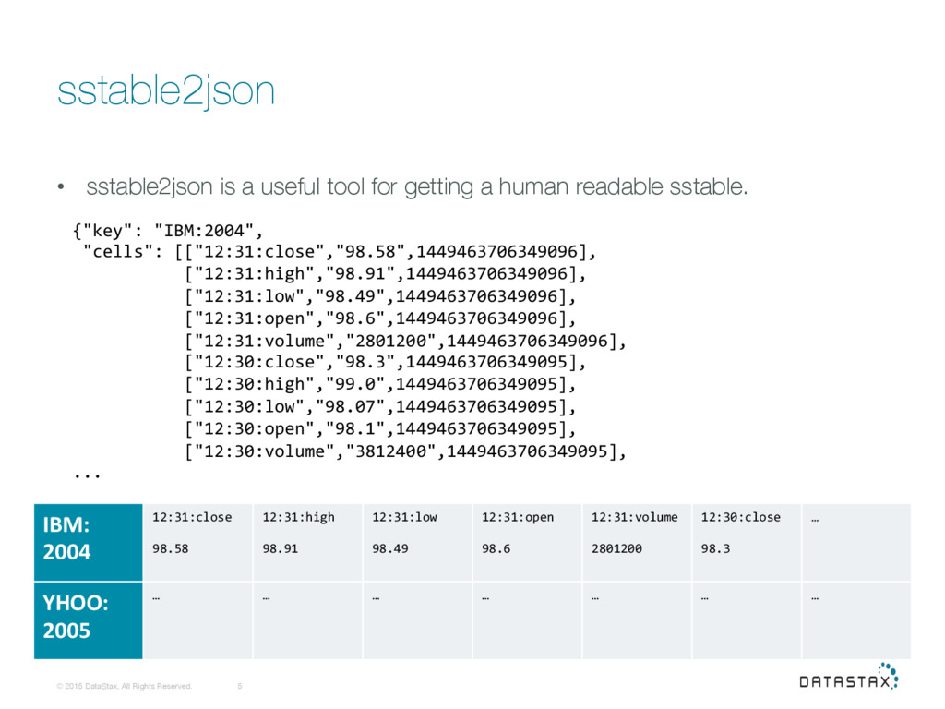Viewport: 945px width, 709px height.
Task: Click the 2015 DataStax copyright footer
Action: point(125,686)
